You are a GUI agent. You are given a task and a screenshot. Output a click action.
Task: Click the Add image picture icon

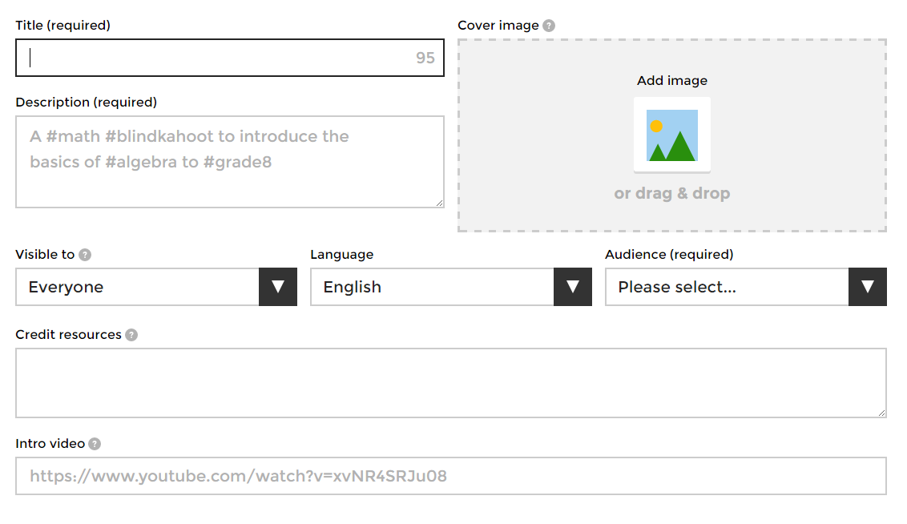[x=671, y=135]
